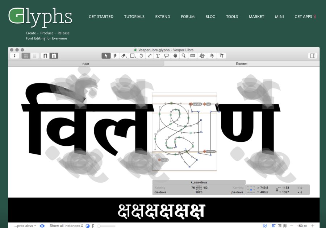326x228 pixels.
Task: Choose the Annotation speech-bubble tool
Action: click(167, 55)
